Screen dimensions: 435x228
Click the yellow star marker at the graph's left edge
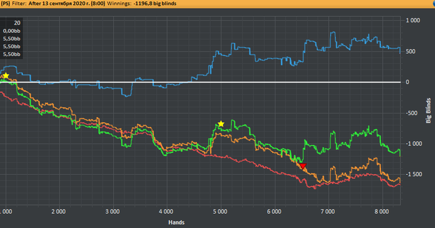(6, 76)
